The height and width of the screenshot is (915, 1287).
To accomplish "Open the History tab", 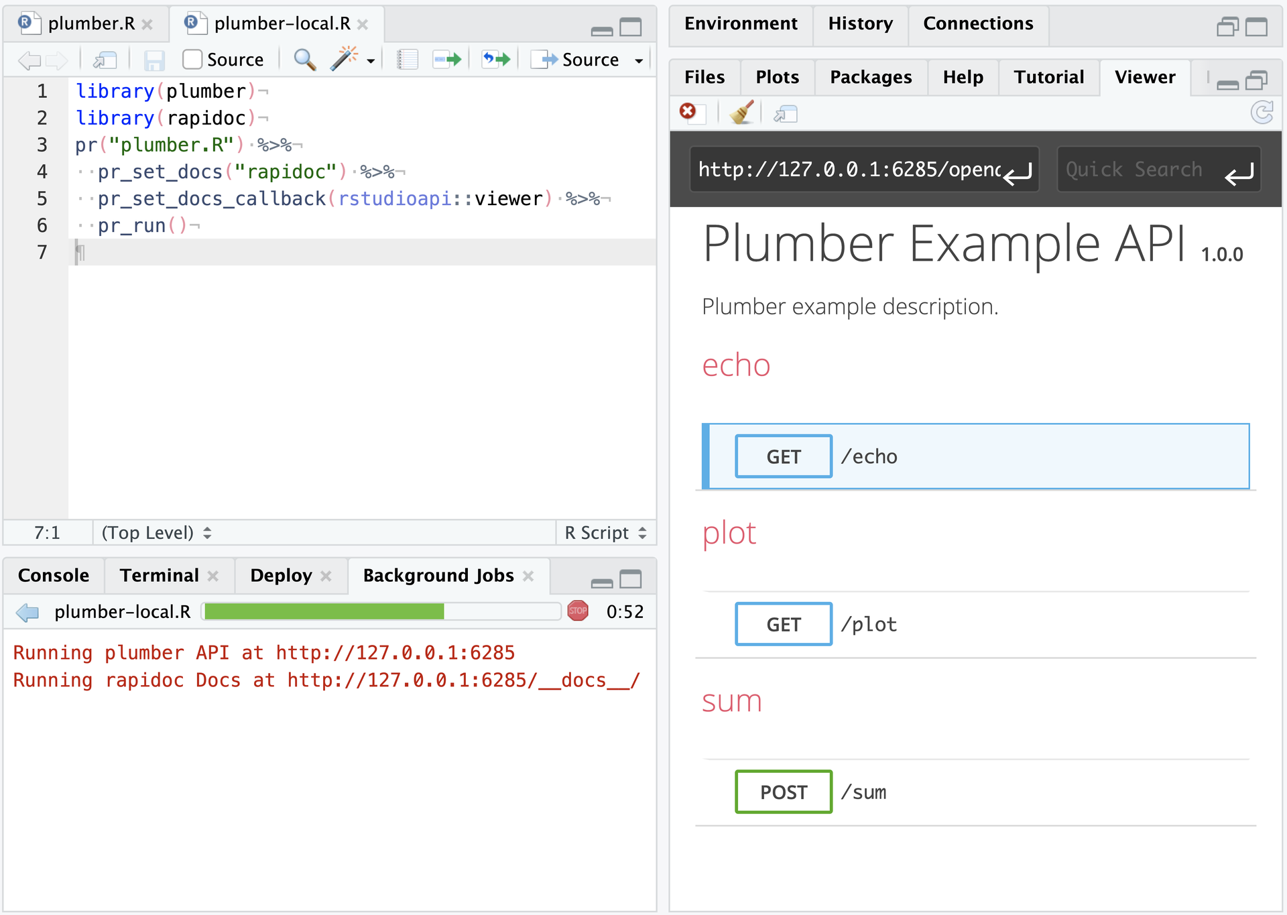I will [x=860, y=23].
